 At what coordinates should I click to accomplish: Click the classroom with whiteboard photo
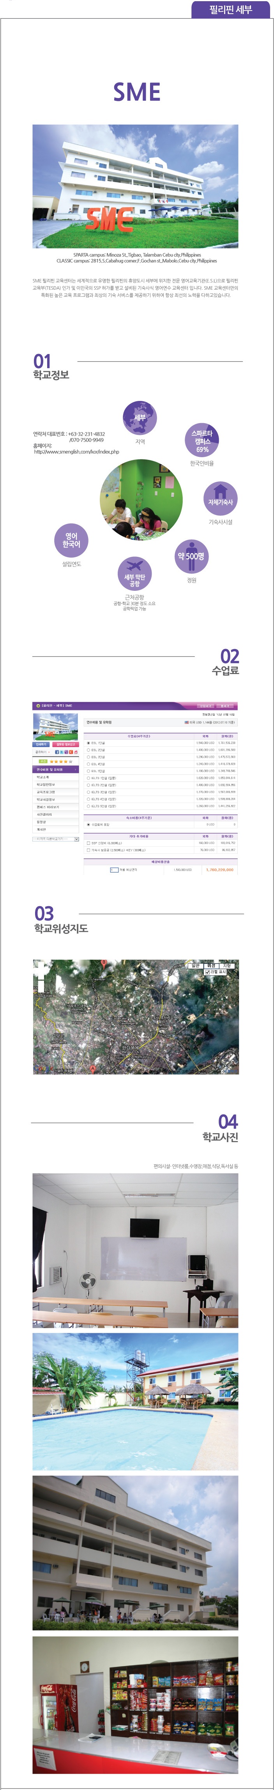click(135, 1251)
